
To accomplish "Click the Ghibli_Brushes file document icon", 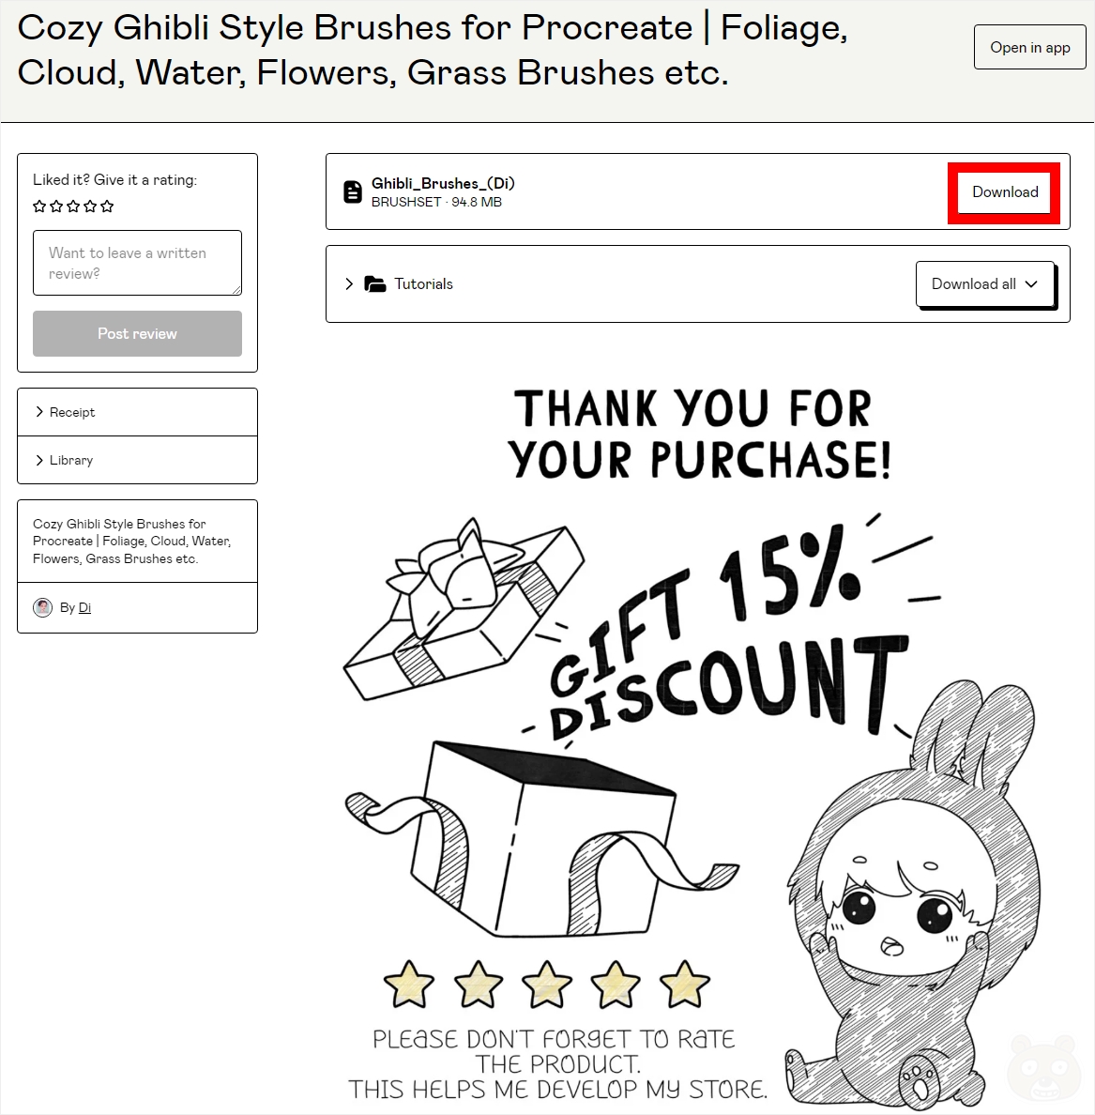I will (353, 192).
